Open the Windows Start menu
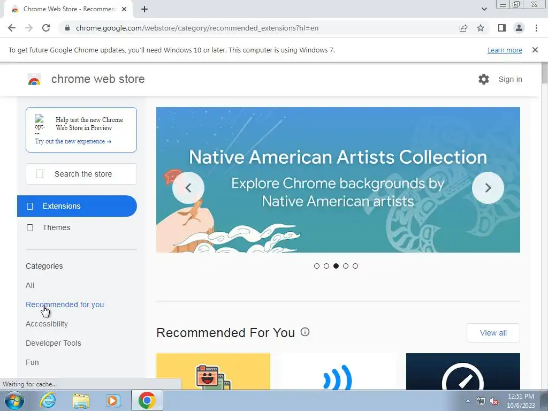The width and height of the screenshot is (548, 411). click(x=14, y=400)
